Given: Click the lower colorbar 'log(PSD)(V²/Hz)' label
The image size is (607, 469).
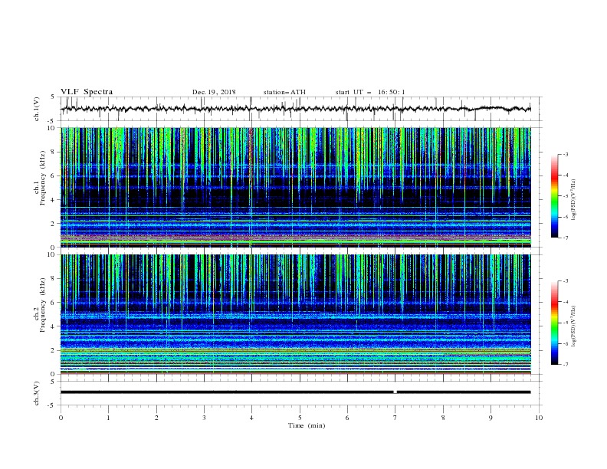Looking at the screenshot, I should pyautogui.click(x=574, y=326).
